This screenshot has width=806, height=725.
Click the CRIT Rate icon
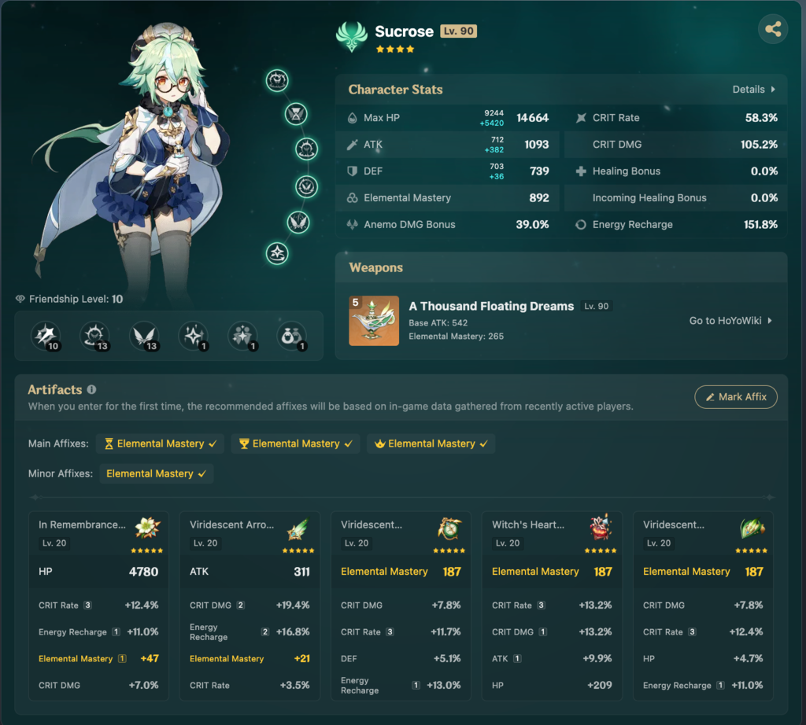coord(581,118)
